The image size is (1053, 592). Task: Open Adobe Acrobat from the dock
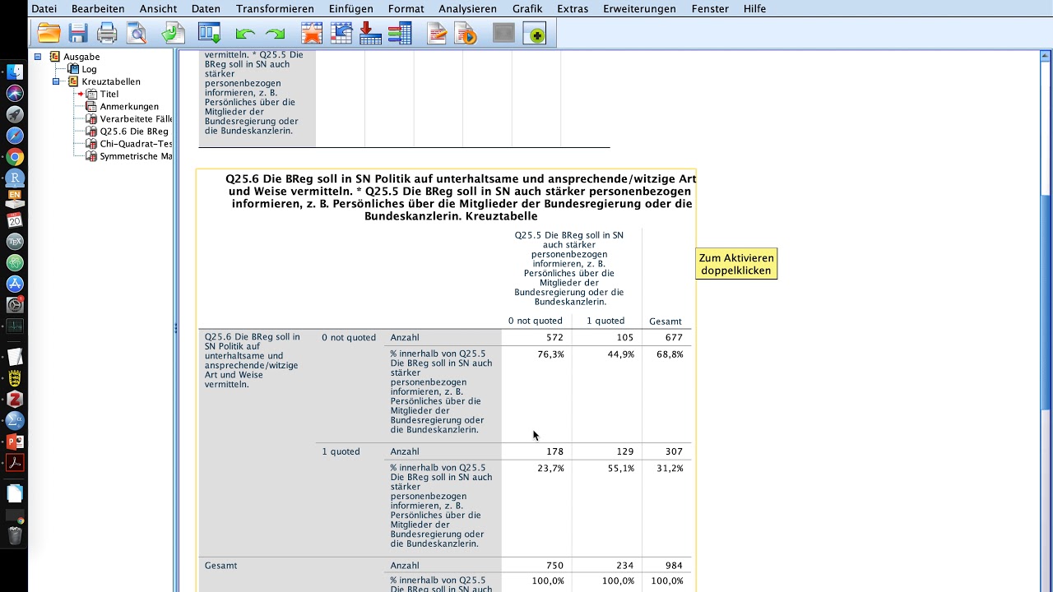[x=15, y=463]
